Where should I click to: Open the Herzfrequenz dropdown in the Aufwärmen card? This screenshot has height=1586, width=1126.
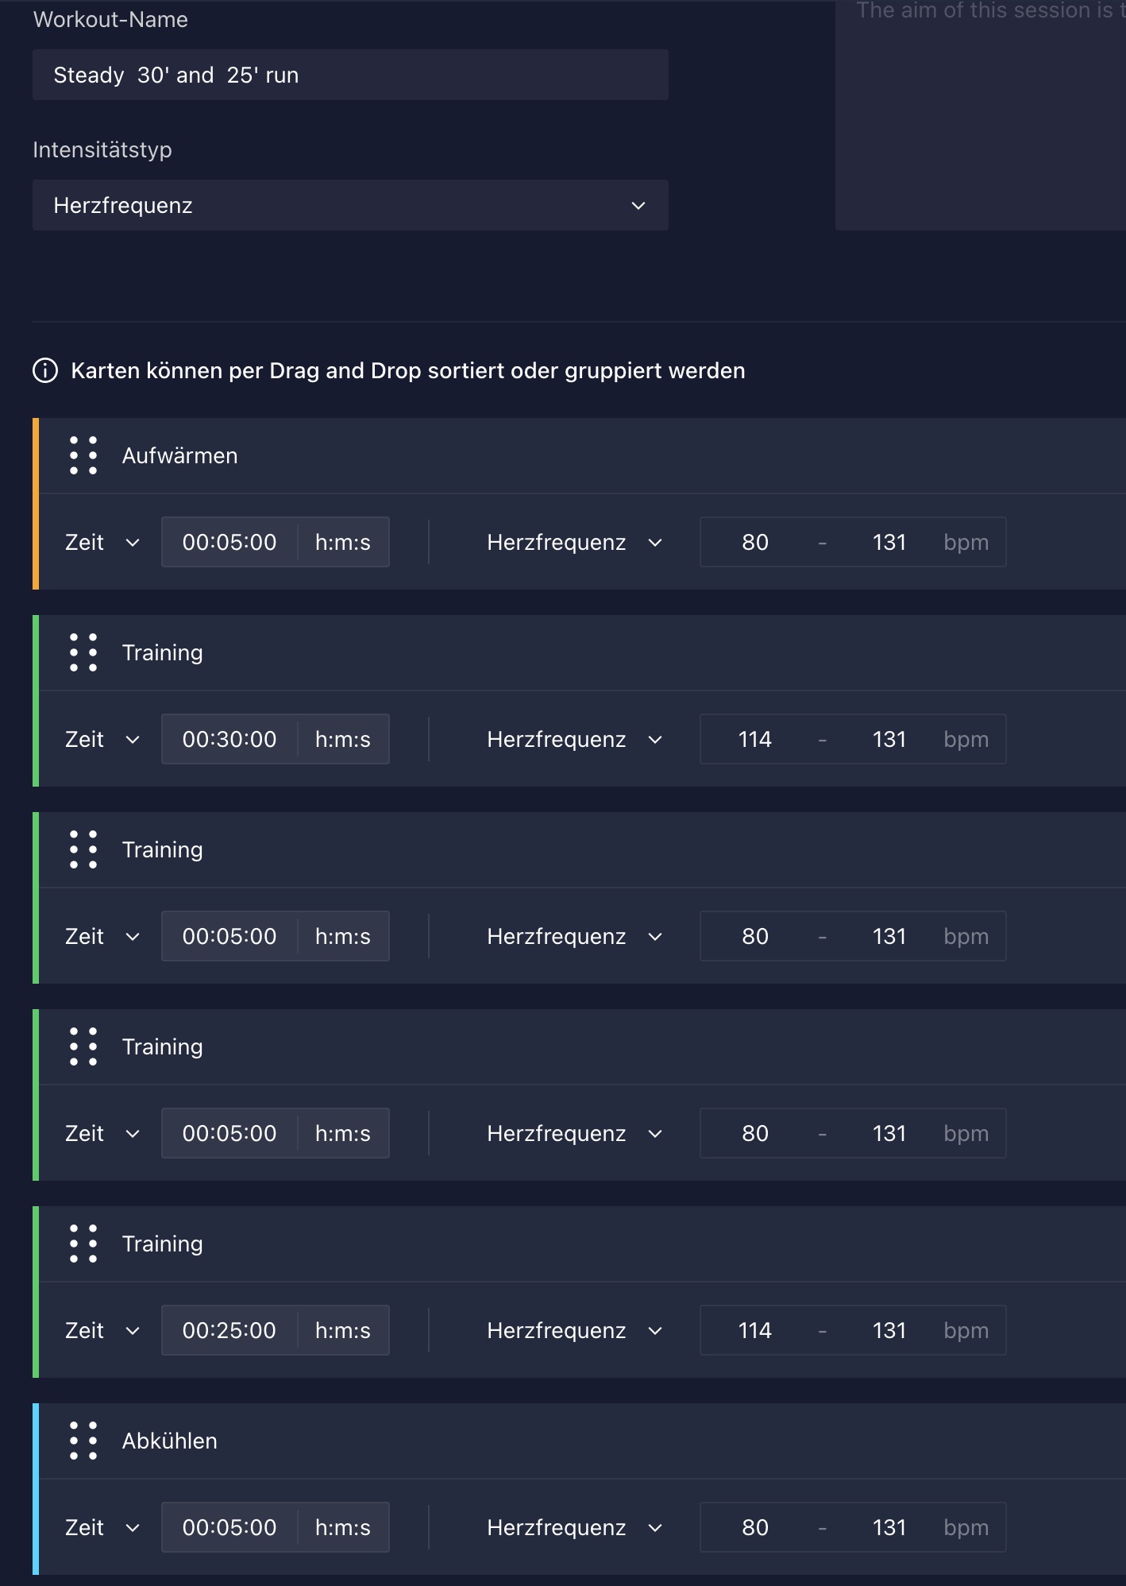574,543
